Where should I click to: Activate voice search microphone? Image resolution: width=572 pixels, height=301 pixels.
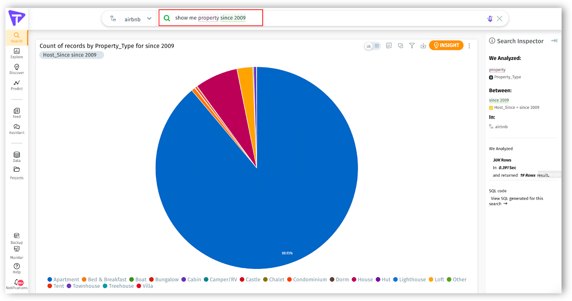(490, 19)
